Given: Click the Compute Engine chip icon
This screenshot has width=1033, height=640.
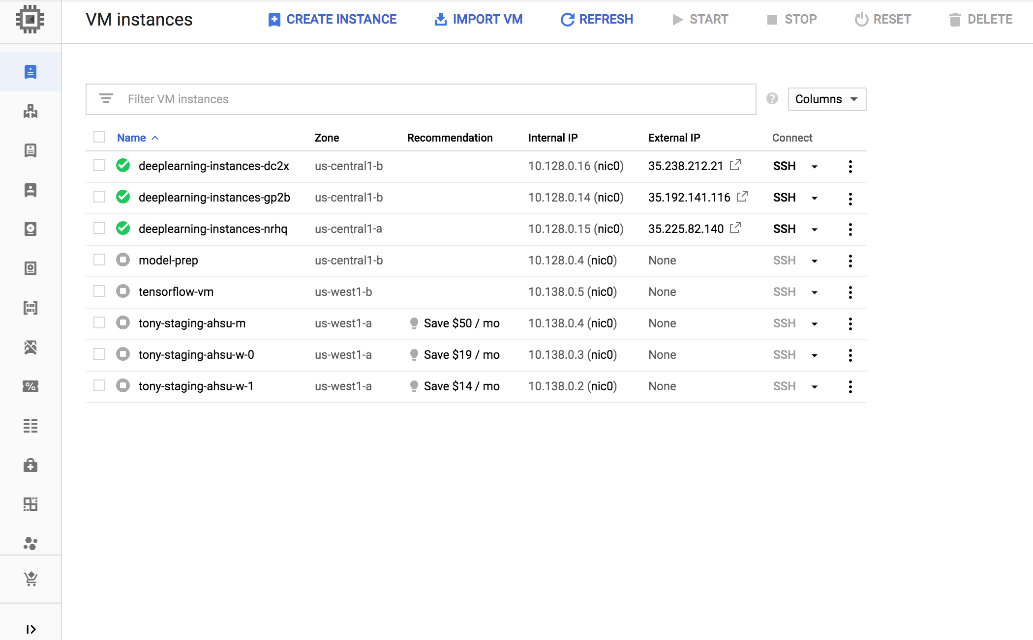Looking at the screenshot, I should coord(30,20).
